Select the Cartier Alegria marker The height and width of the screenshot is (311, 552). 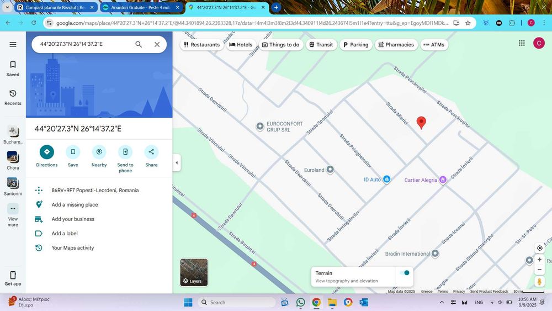(x=443, y=180)
